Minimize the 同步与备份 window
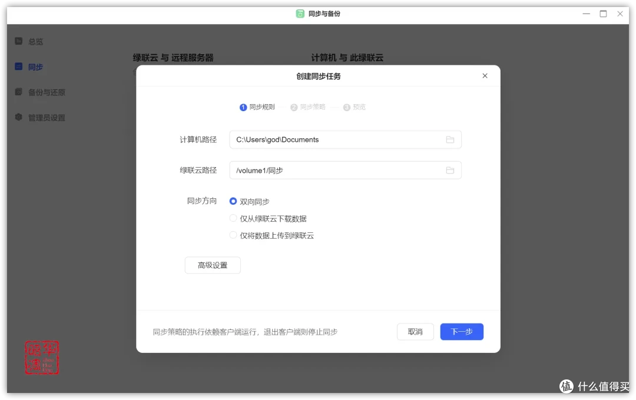 586,14
